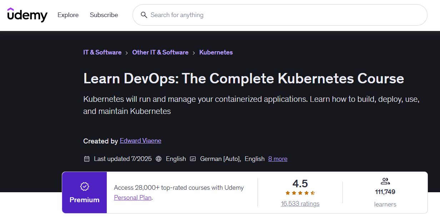
Task: Click the closed captions icon
Action: click(193, 159)
